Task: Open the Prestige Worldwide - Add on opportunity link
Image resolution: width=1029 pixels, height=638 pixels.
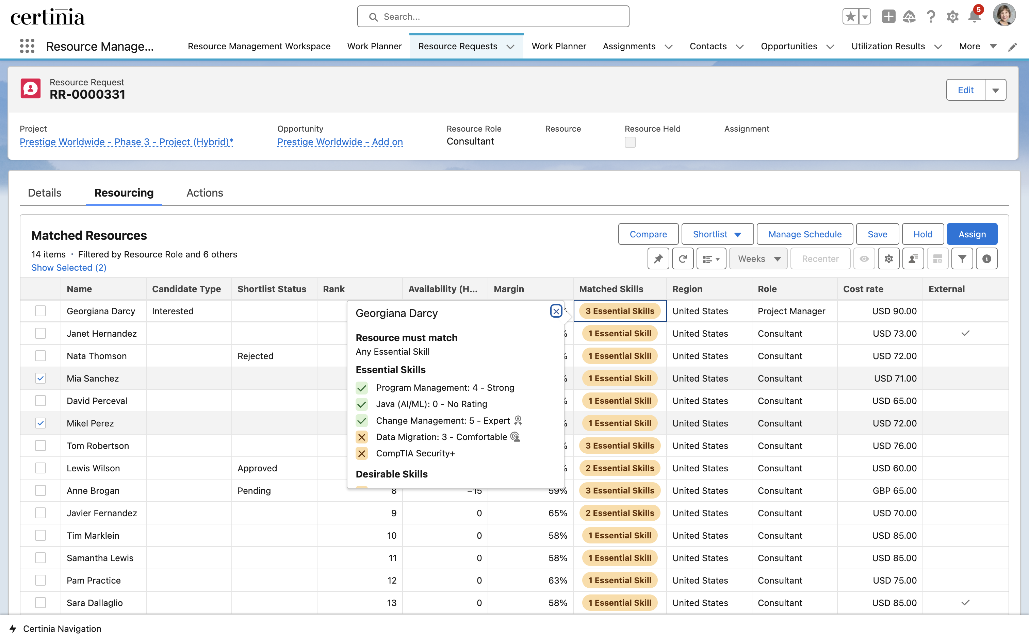Action: 340,142
